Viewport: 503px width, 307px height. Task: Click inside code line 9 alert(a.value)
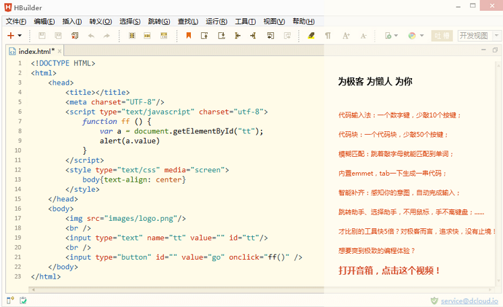point(129,141)
